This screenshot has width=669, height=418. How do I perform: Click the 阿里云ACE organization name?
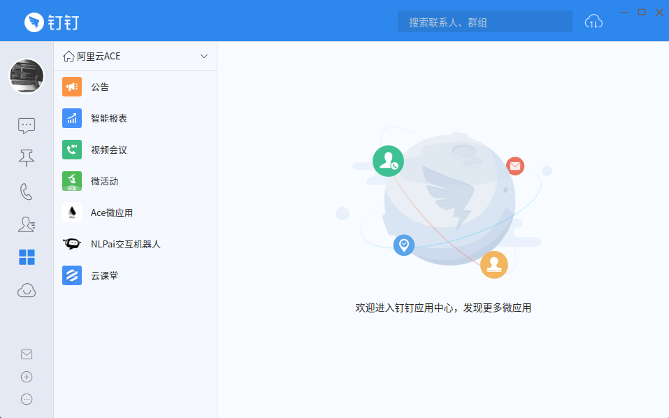click(x=99, y=57)
